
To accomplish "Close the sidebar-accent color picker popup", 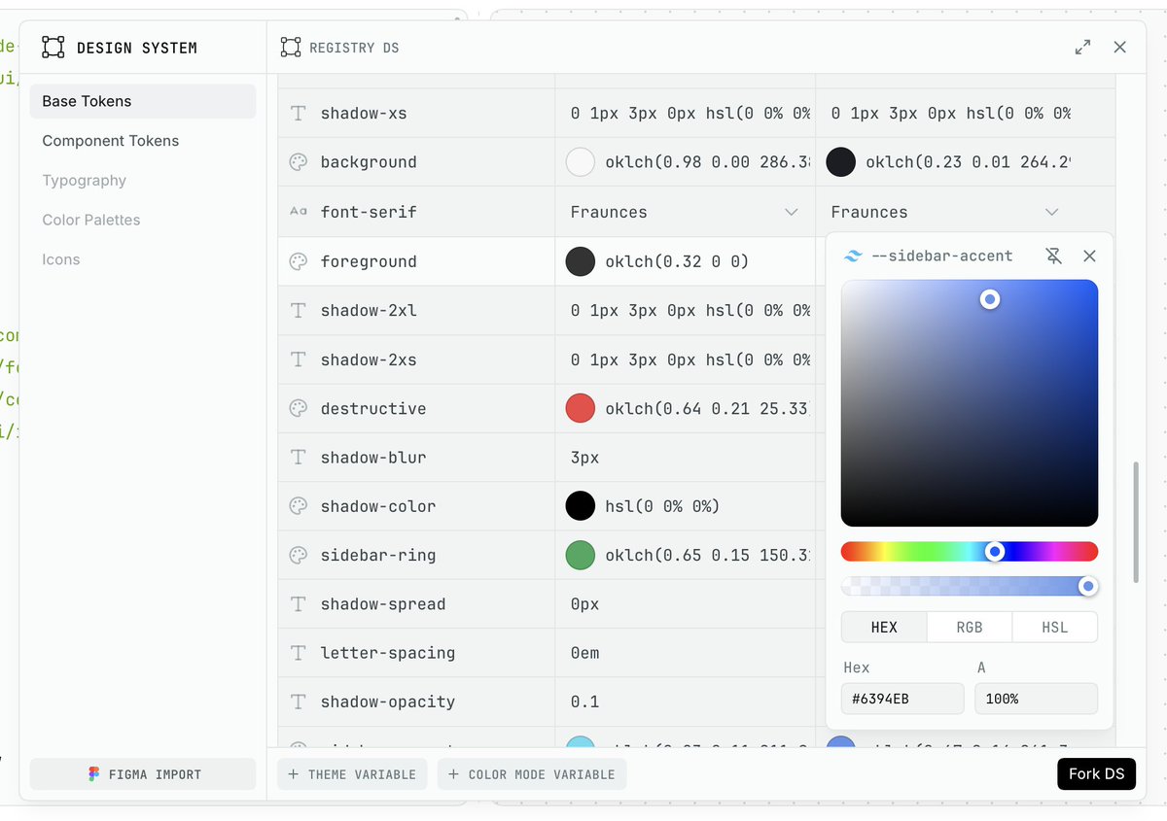I will click(x=1089, y=256).
